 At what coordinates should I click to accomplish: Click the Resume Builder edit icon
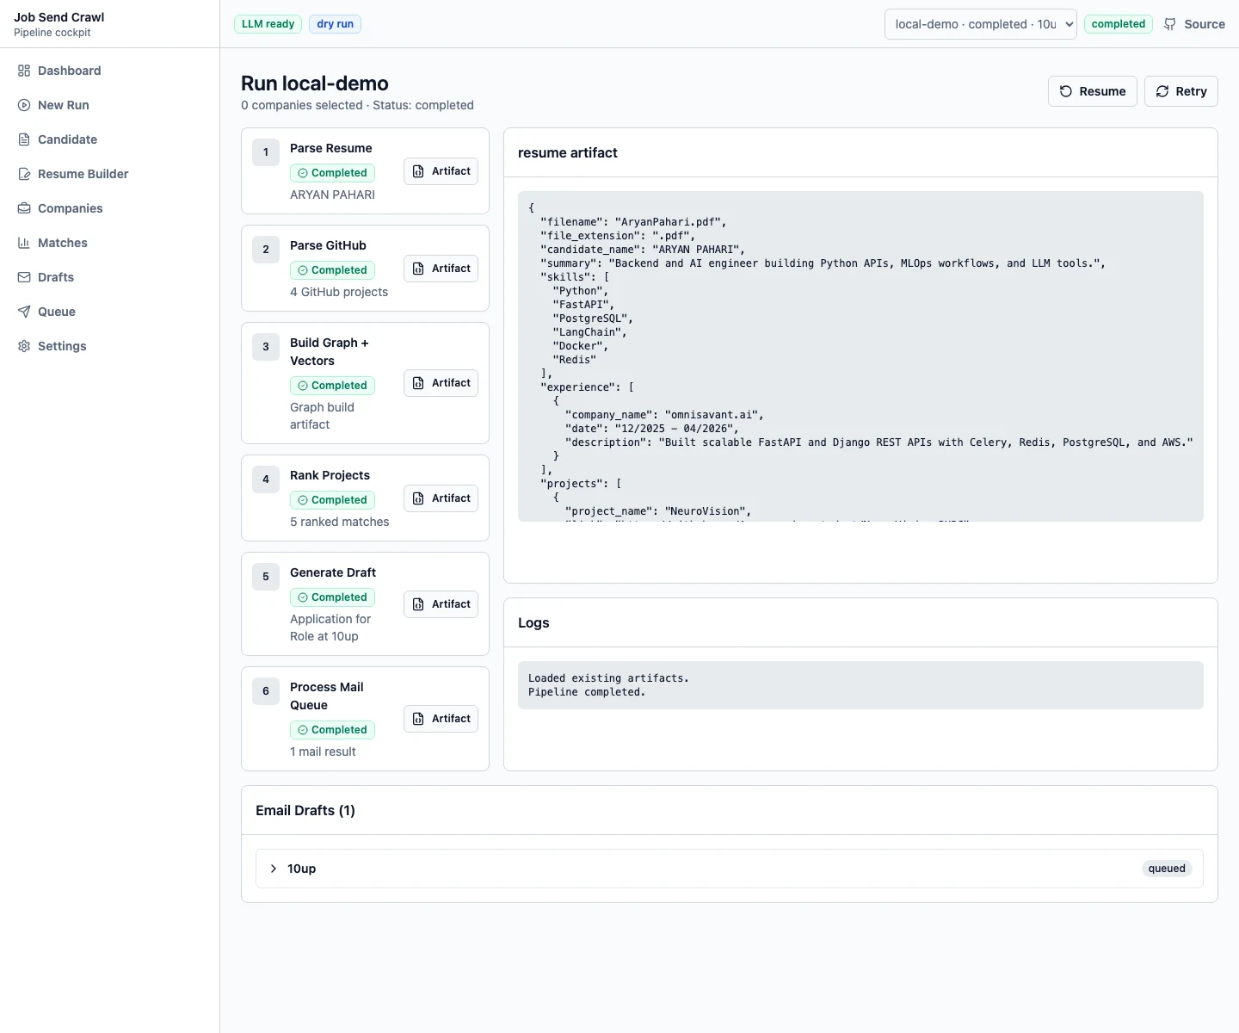click(24, 174)
